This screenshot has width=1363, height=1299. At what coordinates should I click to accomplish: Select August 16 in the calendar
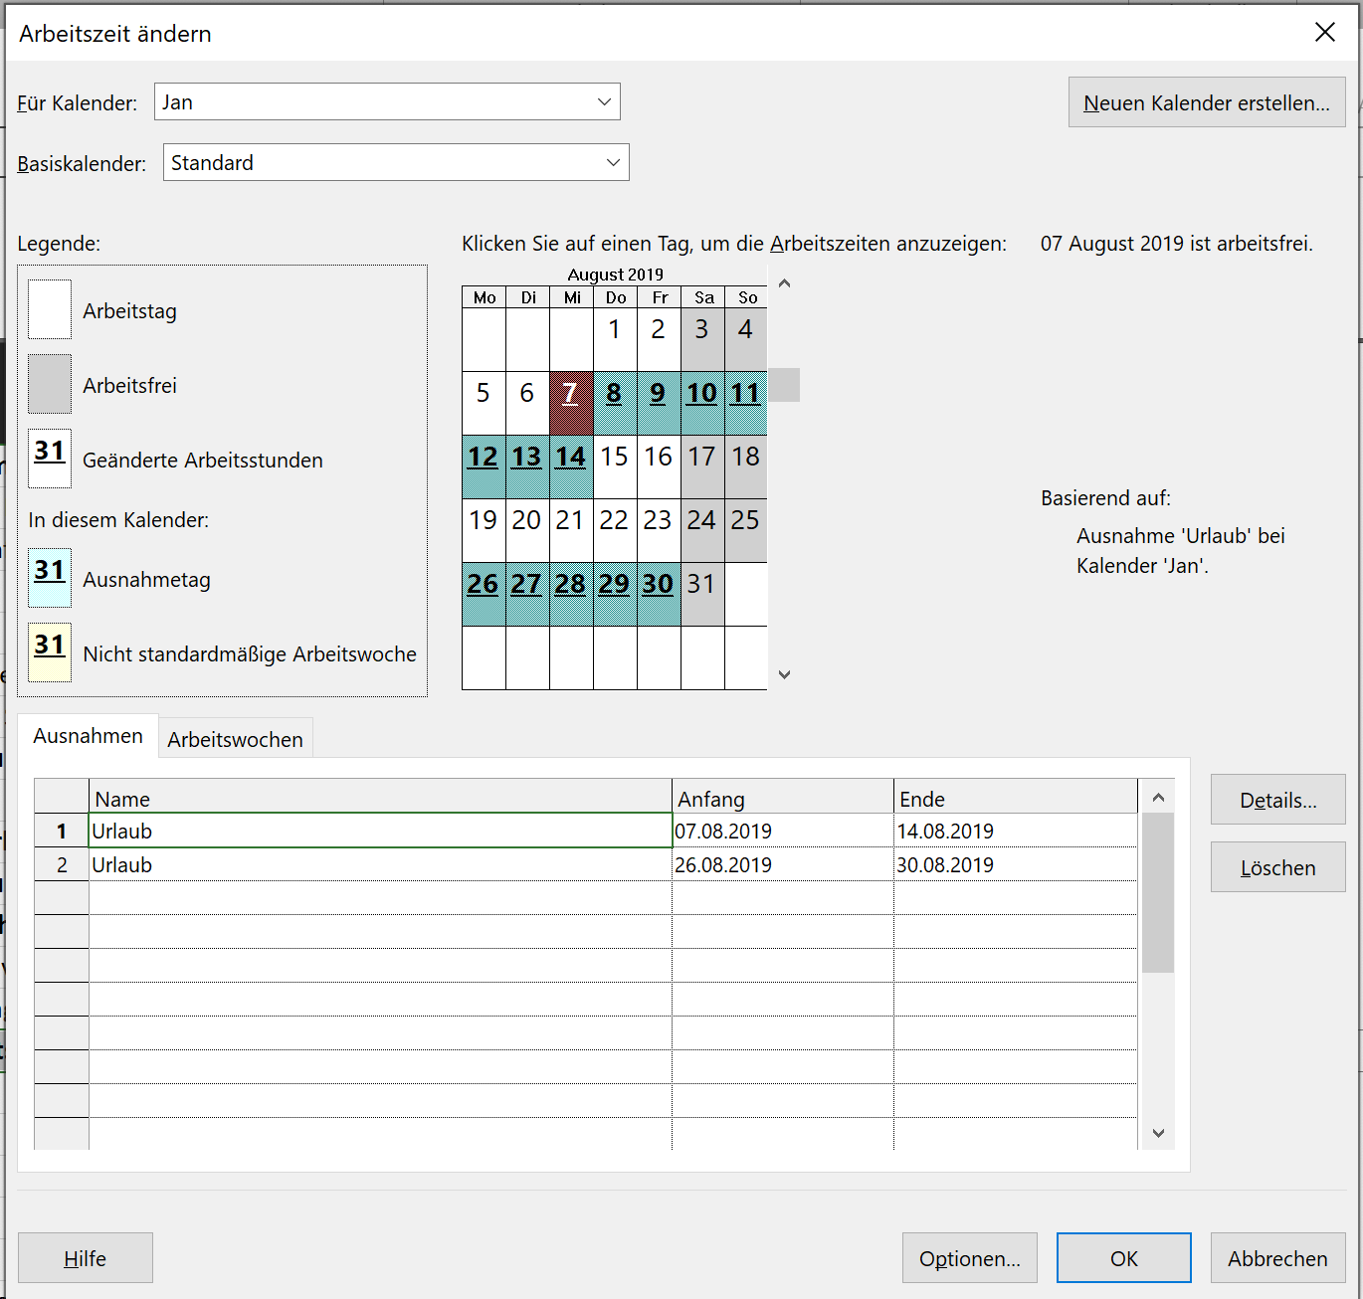pos(659,466)
